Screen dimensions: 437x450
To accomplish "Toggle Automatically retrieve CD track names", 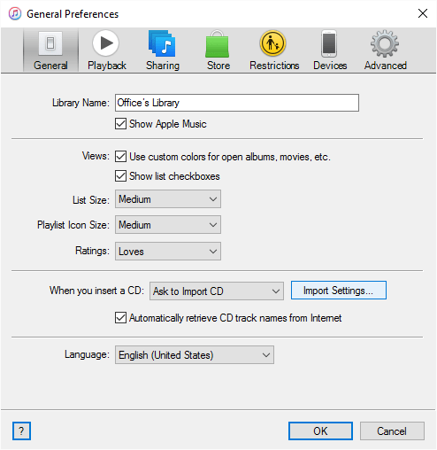I will coord(120,318).
